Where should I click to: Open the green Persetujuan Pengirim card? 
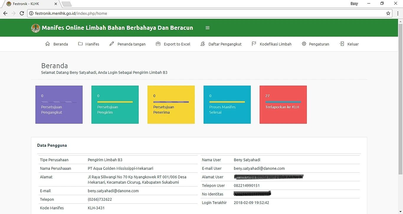(115, 104)
